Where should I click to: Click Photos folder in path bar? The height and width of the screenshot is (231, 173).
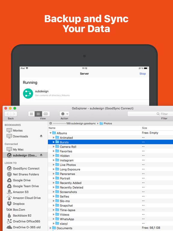point(106,123)
